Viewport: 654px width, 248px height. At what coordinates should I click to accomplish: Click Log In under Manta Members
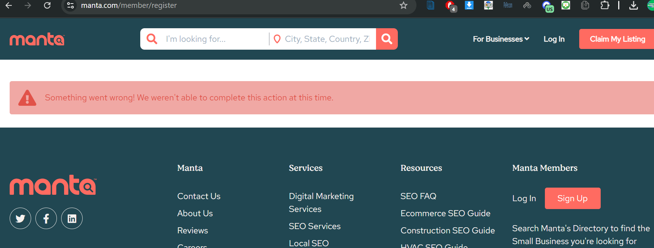pos(524,198)
